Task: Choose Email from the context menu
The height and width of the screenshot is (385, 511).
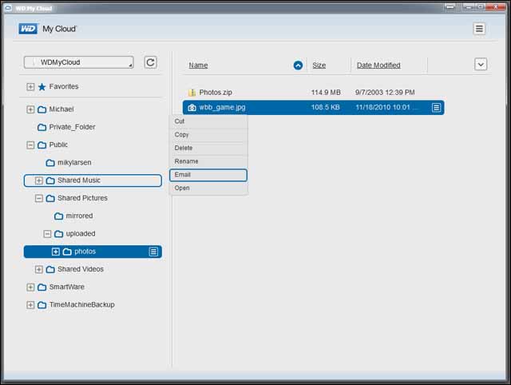Action: point(208,175)
